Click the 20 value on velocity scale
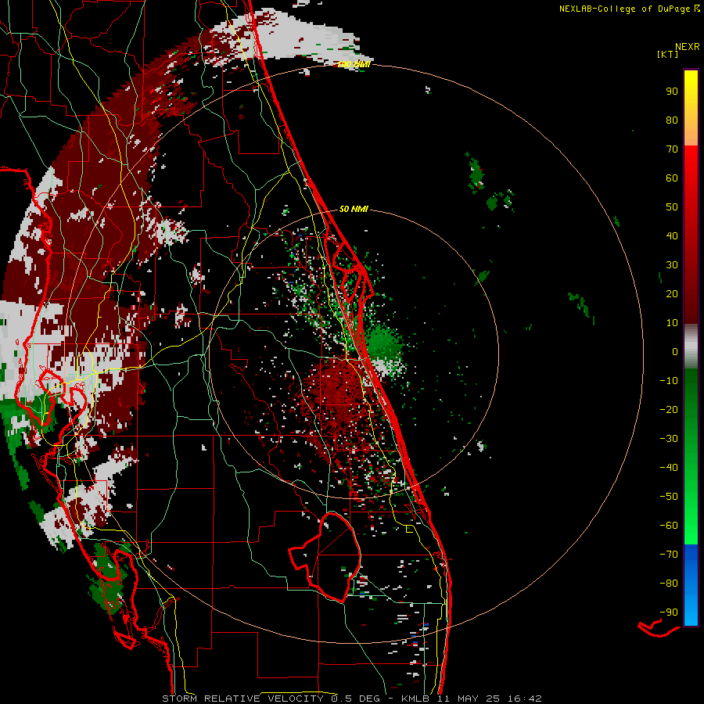 click(x=672, y=294)
